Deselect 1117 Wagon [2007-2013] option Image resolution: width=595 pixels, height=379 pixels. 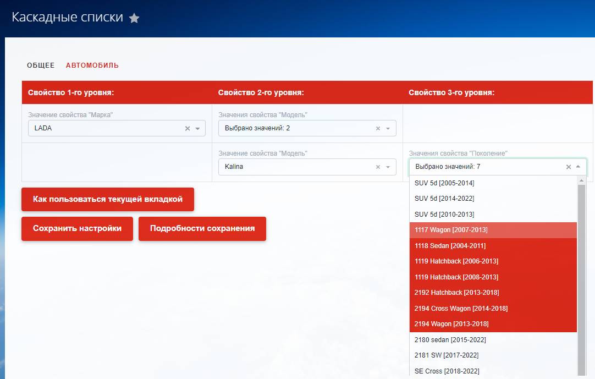coord(493,230)
